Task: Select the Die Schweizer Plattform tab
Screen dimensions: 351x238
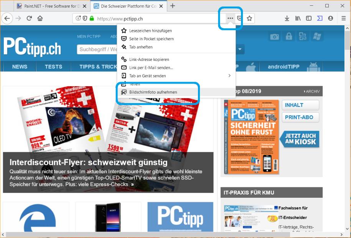Action: 128,6
